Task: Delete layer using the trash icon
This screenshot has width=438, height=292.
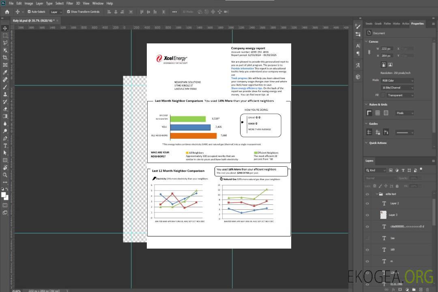Action: point(427,290)
